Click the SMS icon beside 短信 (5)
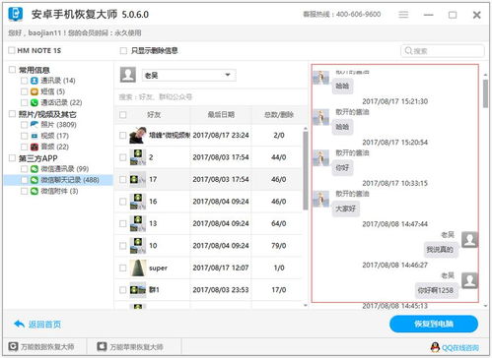This screenshot has width=492, height=358. [35, 91]
